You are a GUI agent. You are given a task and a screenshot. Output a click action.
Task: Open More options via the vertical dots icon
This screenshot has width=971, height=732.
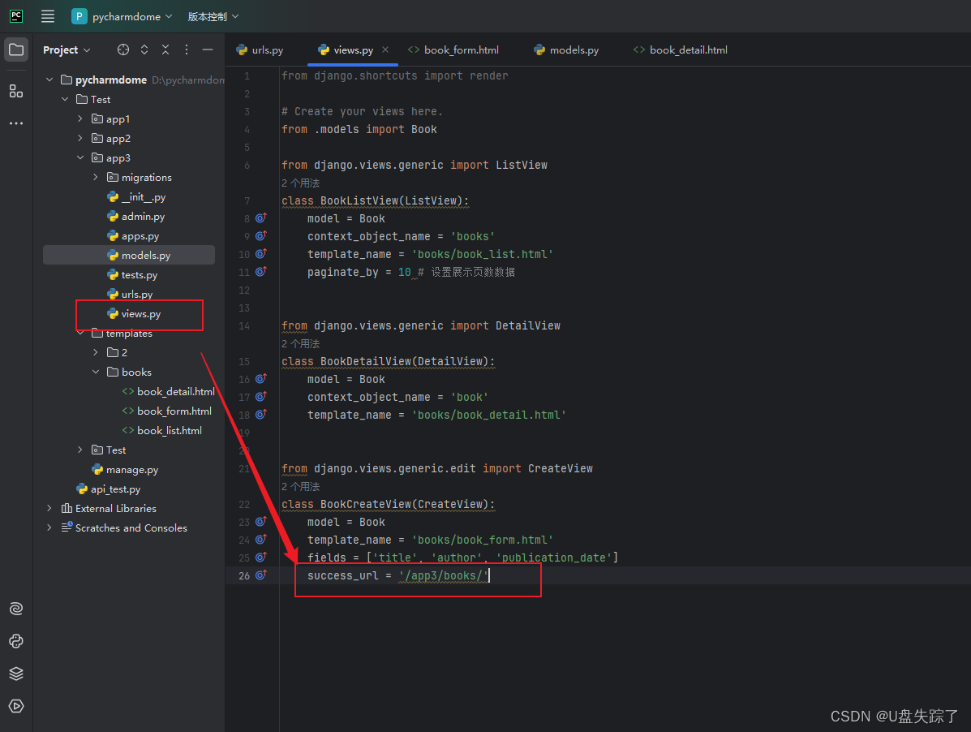[186, 50]
